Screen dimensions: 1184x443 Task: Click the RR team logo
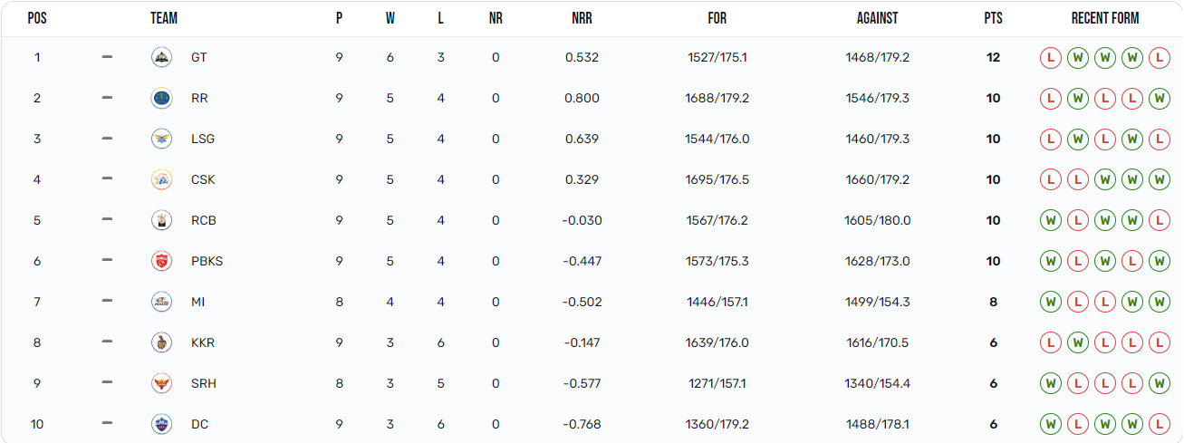[x=161, y=98]
